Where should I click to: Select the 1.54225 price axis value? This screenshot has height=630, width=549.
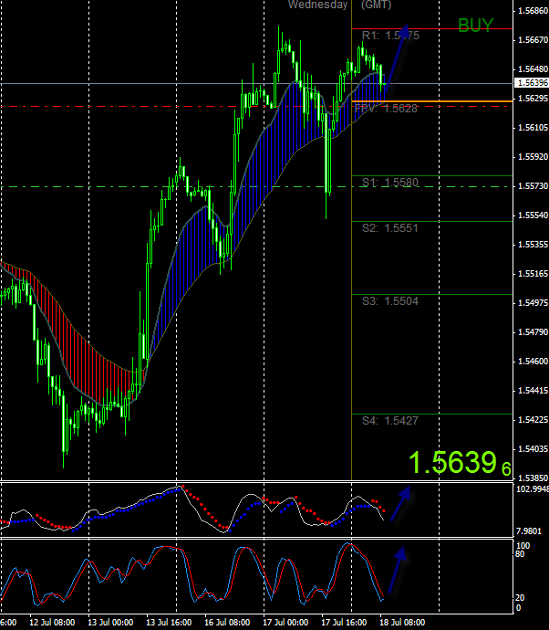click(533, 420)
